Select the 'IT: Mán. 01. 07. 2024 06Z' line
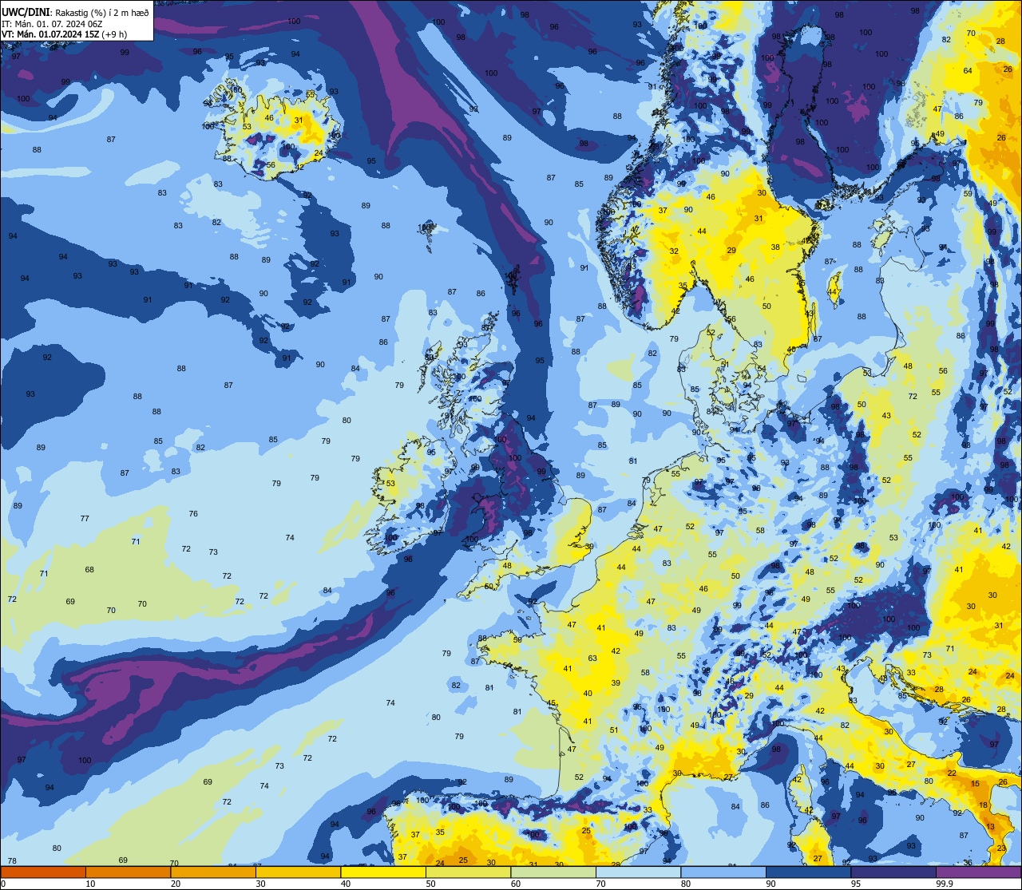1022x890 pixels. click(50, 24)
